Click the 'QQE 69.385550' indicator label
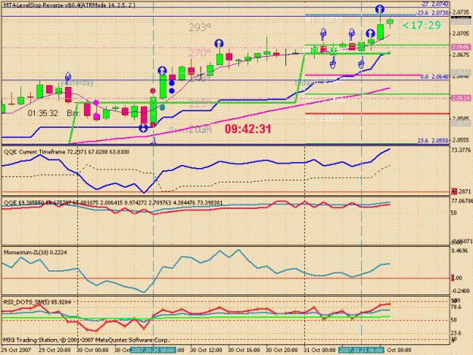Image resolution: width=473 pixels, height=355 pixels. coord(113,203)
